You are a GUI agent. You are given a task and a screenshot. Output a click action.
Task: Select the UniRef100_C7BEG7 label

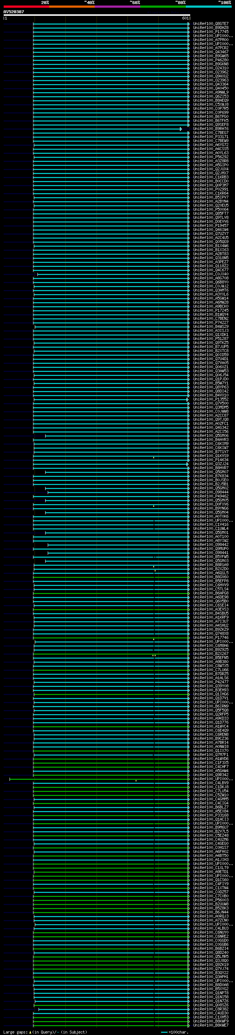pos(211,133)
